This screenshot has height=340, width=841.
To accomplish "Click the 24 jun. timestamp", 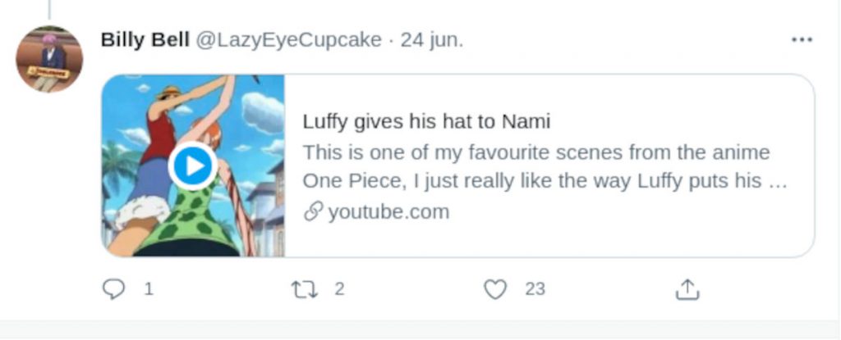I will point(432,40).
